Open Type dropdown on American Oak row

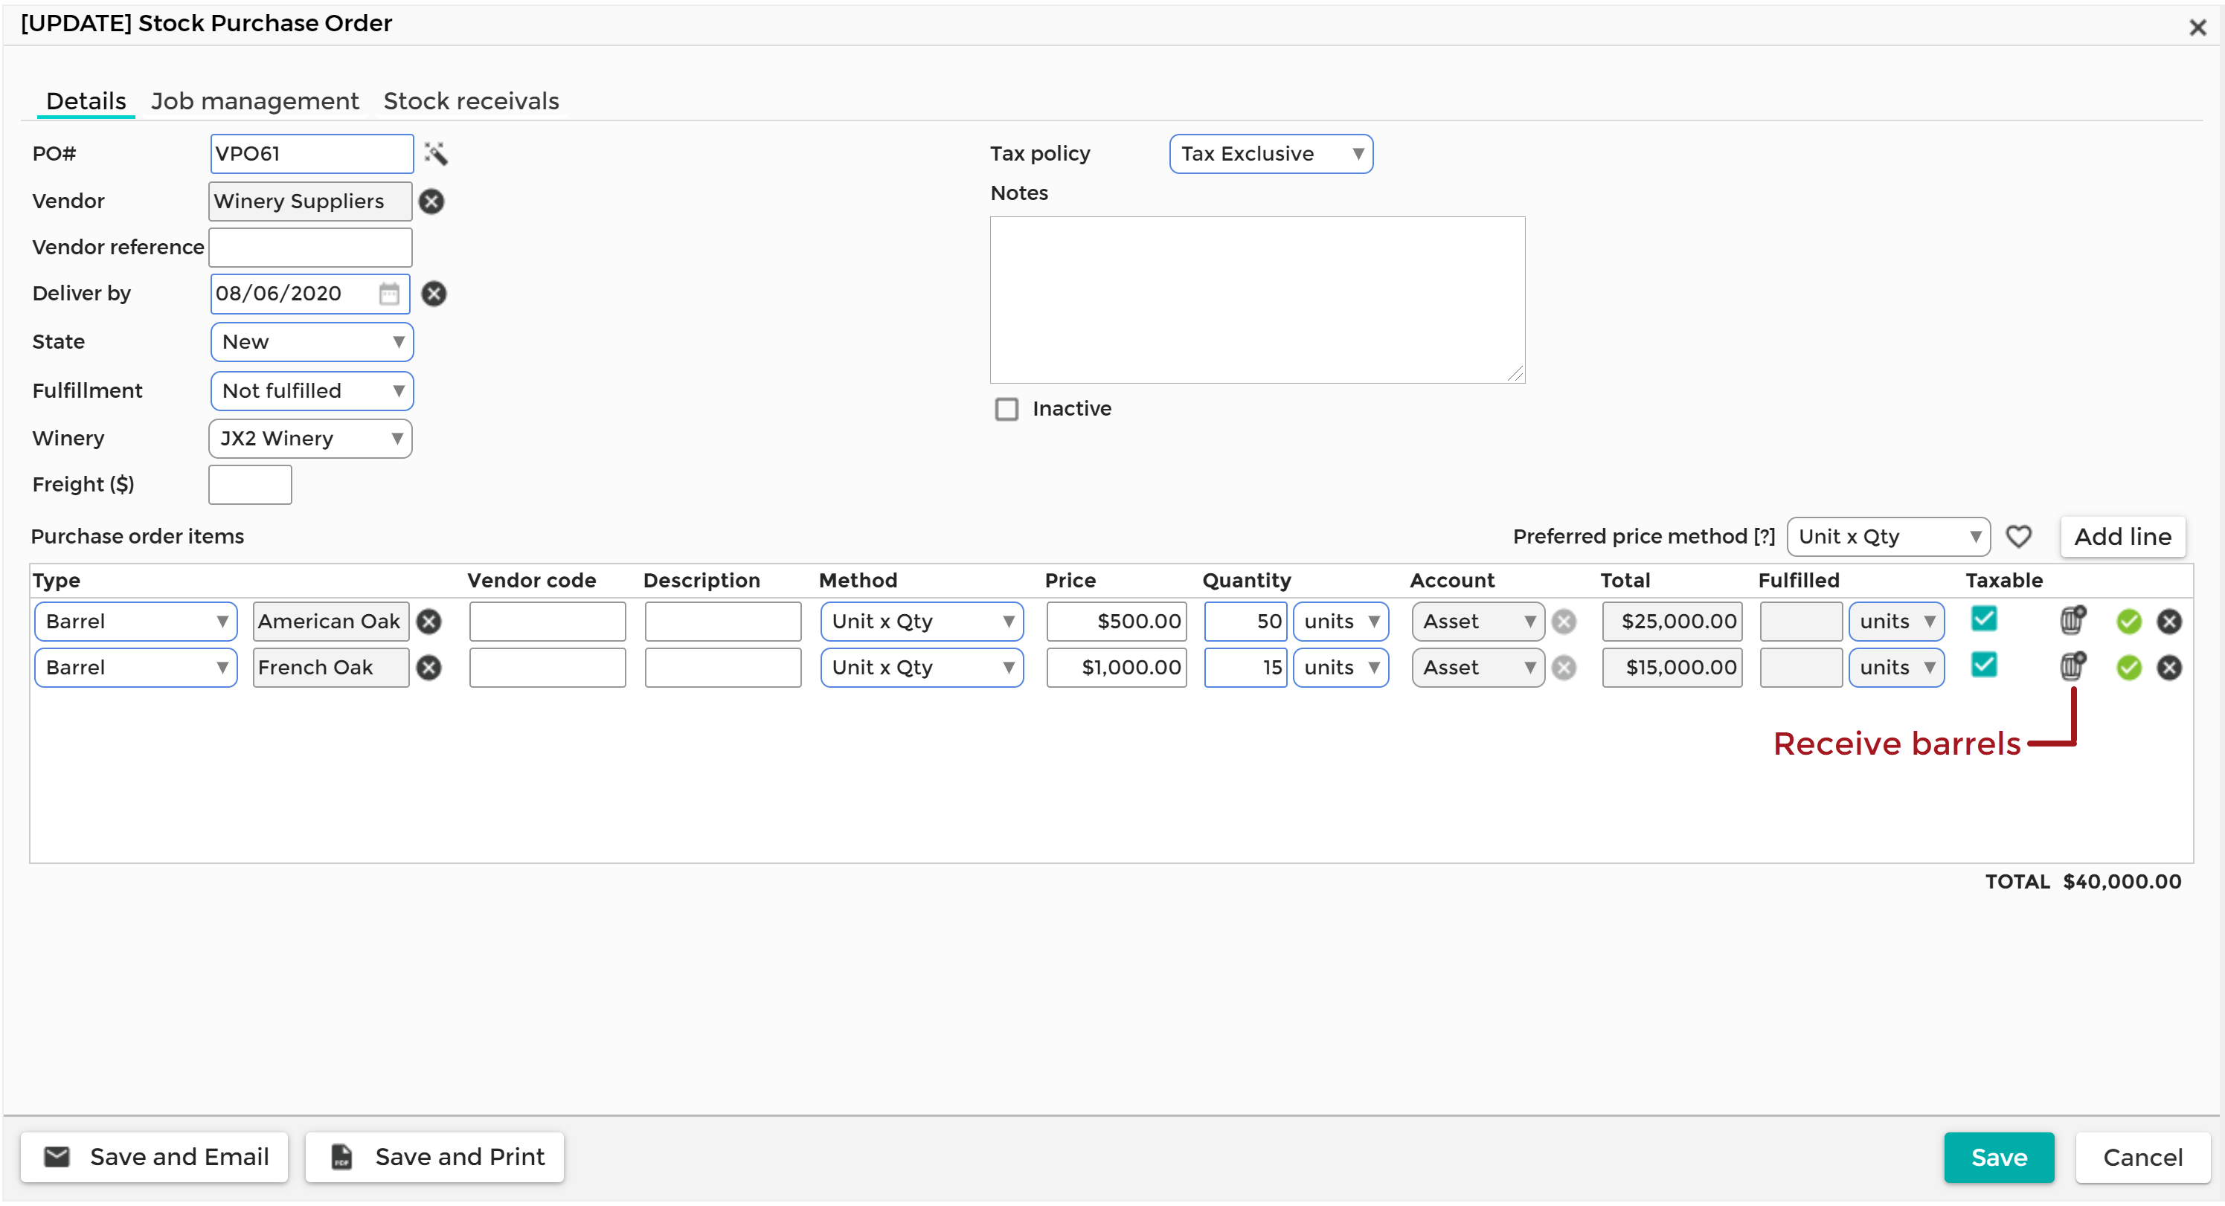(135, 622)
